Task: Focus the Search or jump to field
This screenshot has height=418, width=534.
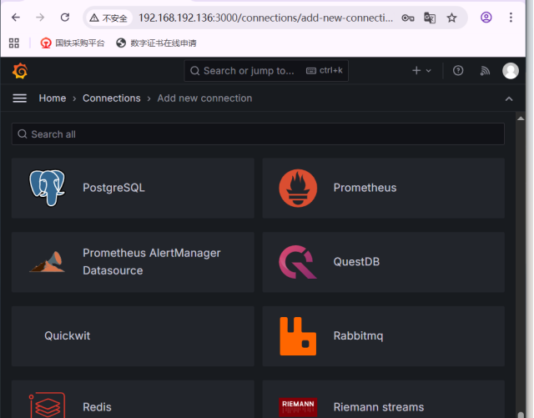Action: pos(266,71)
